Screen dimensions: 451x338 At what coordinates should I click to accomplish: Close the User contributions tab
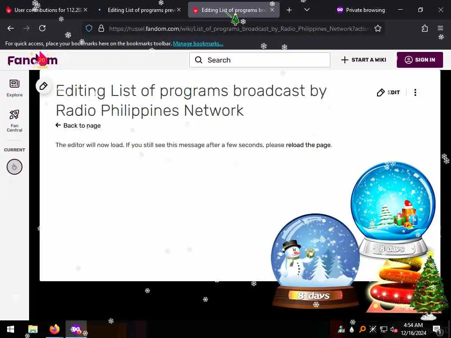point(85,10)
